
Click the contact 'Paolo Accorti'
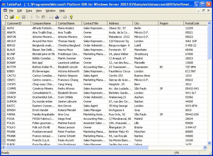[x=66, y=140]
